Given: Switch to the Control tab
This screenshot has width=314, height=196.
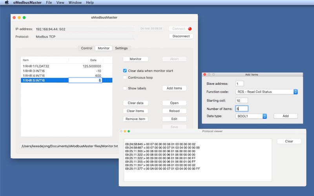Looking at the screenshot, I should tap(86, 48).
